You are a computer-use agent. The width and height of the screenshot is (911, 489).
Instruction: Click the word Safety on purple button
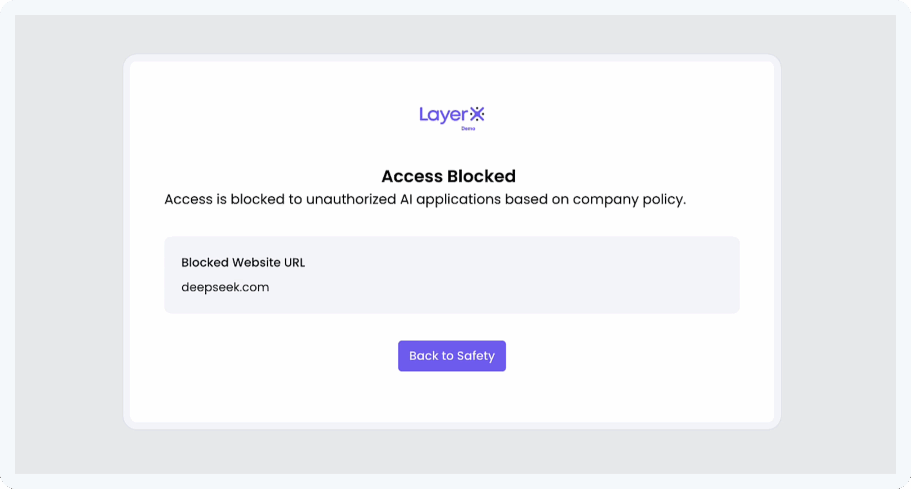click(x=476, y=356)
